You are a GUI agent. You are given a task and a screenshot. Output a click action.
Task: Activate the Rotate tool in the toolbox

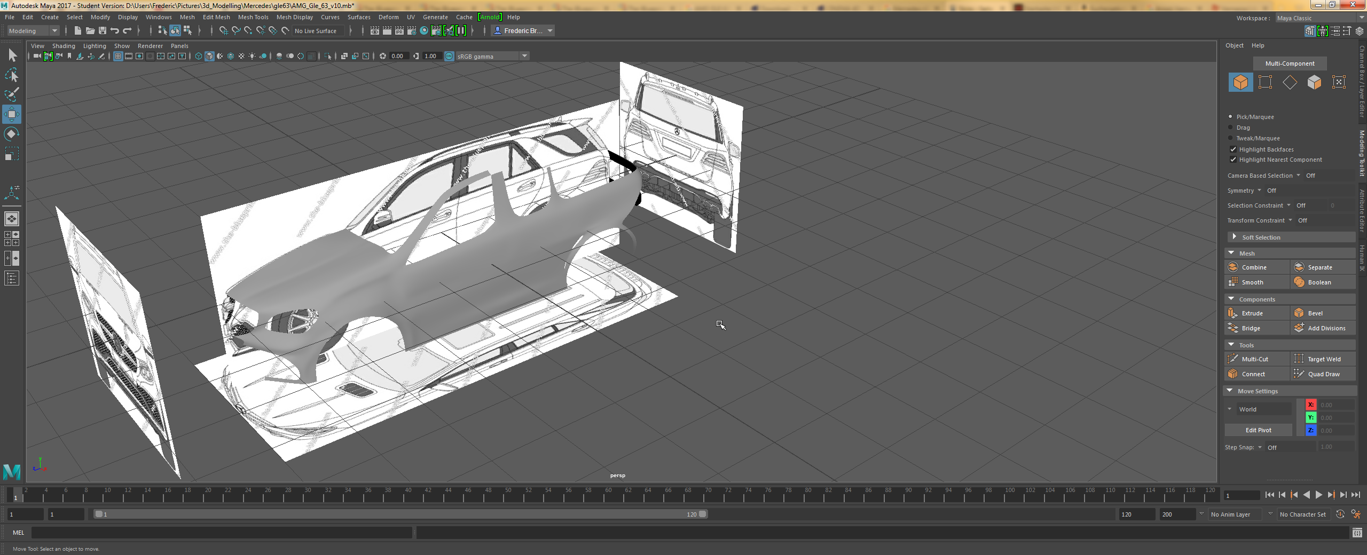pos(12,134)
